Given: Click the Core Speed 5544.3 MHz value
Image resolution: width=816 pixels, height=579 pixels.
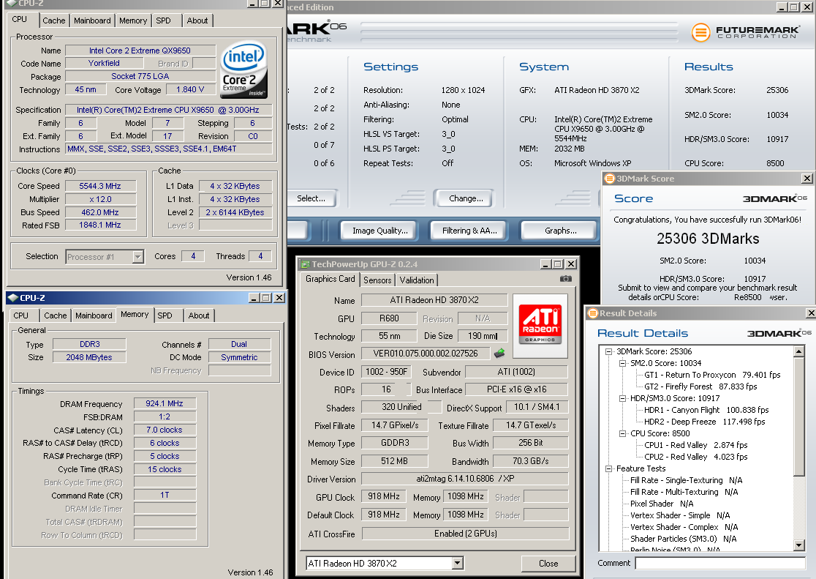Looking at the screenshot, I should tap(100, 186).
